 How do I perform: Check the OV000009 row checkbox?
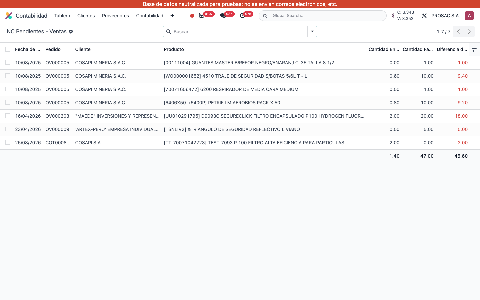pos(8,129)
